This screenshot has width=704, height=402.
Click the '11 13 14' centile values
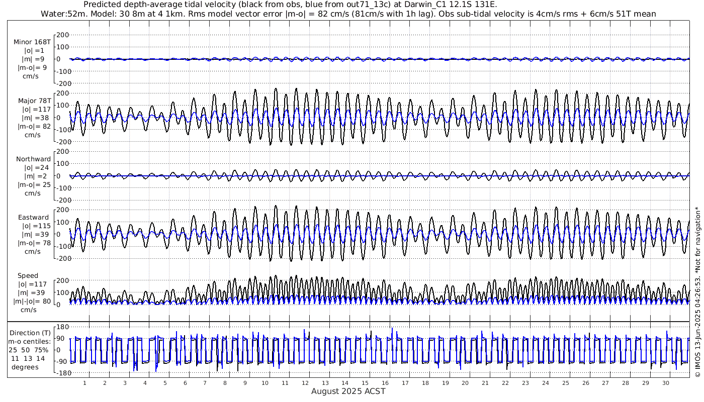tap(29, 359)
